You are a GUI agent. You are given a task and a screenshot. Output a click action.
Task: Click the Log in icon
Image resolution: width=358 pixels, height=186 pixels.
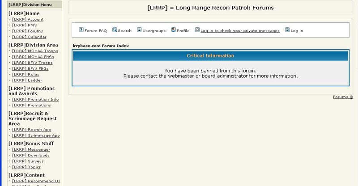click(287, 30)
